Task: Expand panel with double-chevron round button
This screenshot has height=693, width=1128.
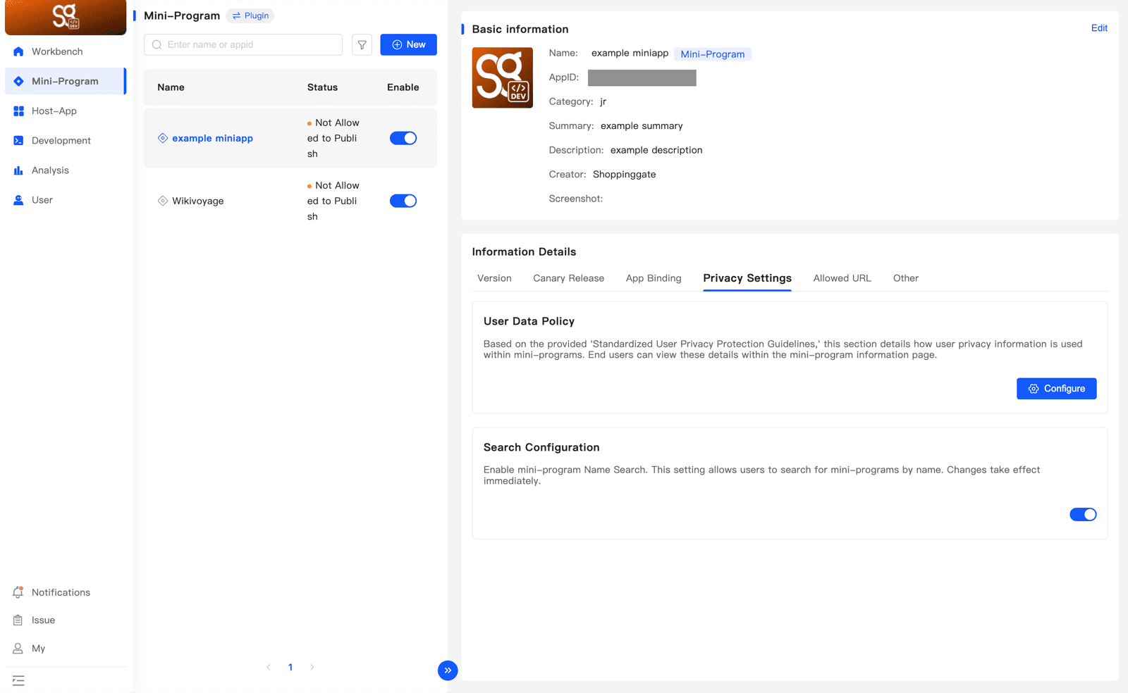Action: [448, 670]
